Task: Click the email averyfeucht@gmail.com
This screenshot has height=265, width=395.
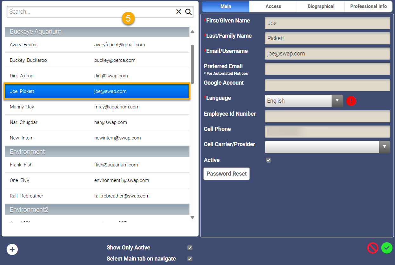Action: 120,45
